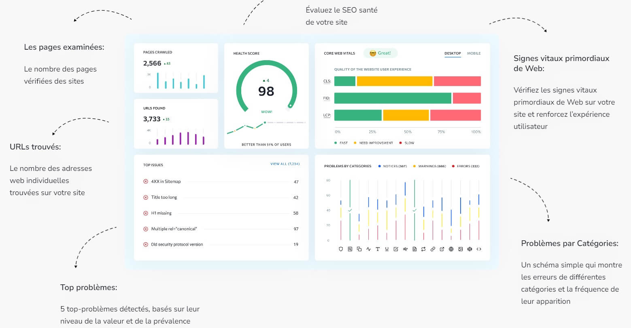Toggle the NOTICES (567) legend filter
The image size is (631, 328).
pos(392,166)
